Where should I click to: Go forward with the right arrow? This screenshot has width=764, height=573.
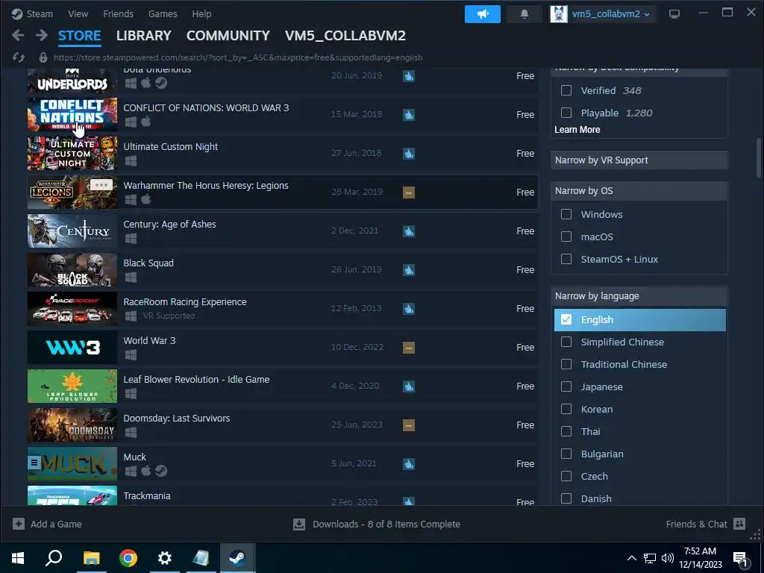pyautogui.click(x=42, y=35)
